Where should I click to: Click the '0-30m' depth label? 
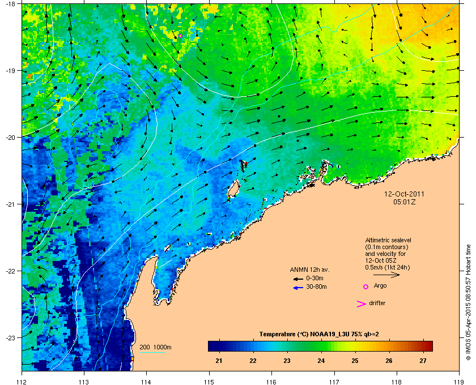(314, 278)
